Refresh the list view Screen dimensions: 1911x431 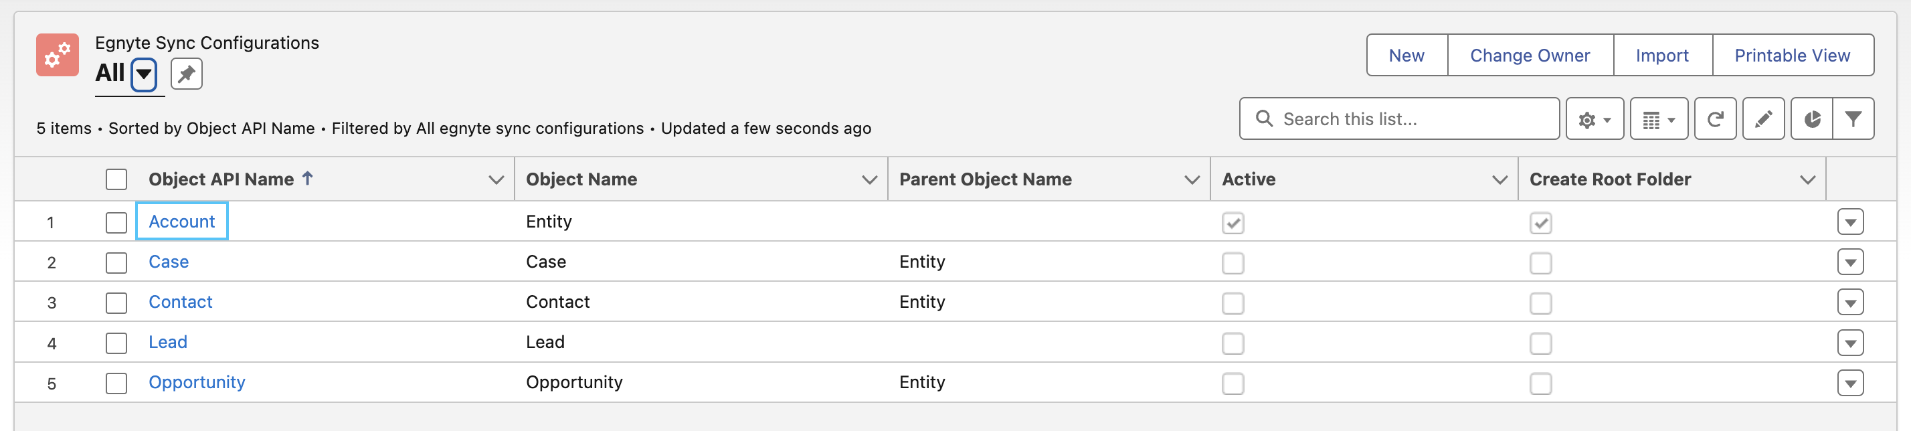pos(1714,118)
